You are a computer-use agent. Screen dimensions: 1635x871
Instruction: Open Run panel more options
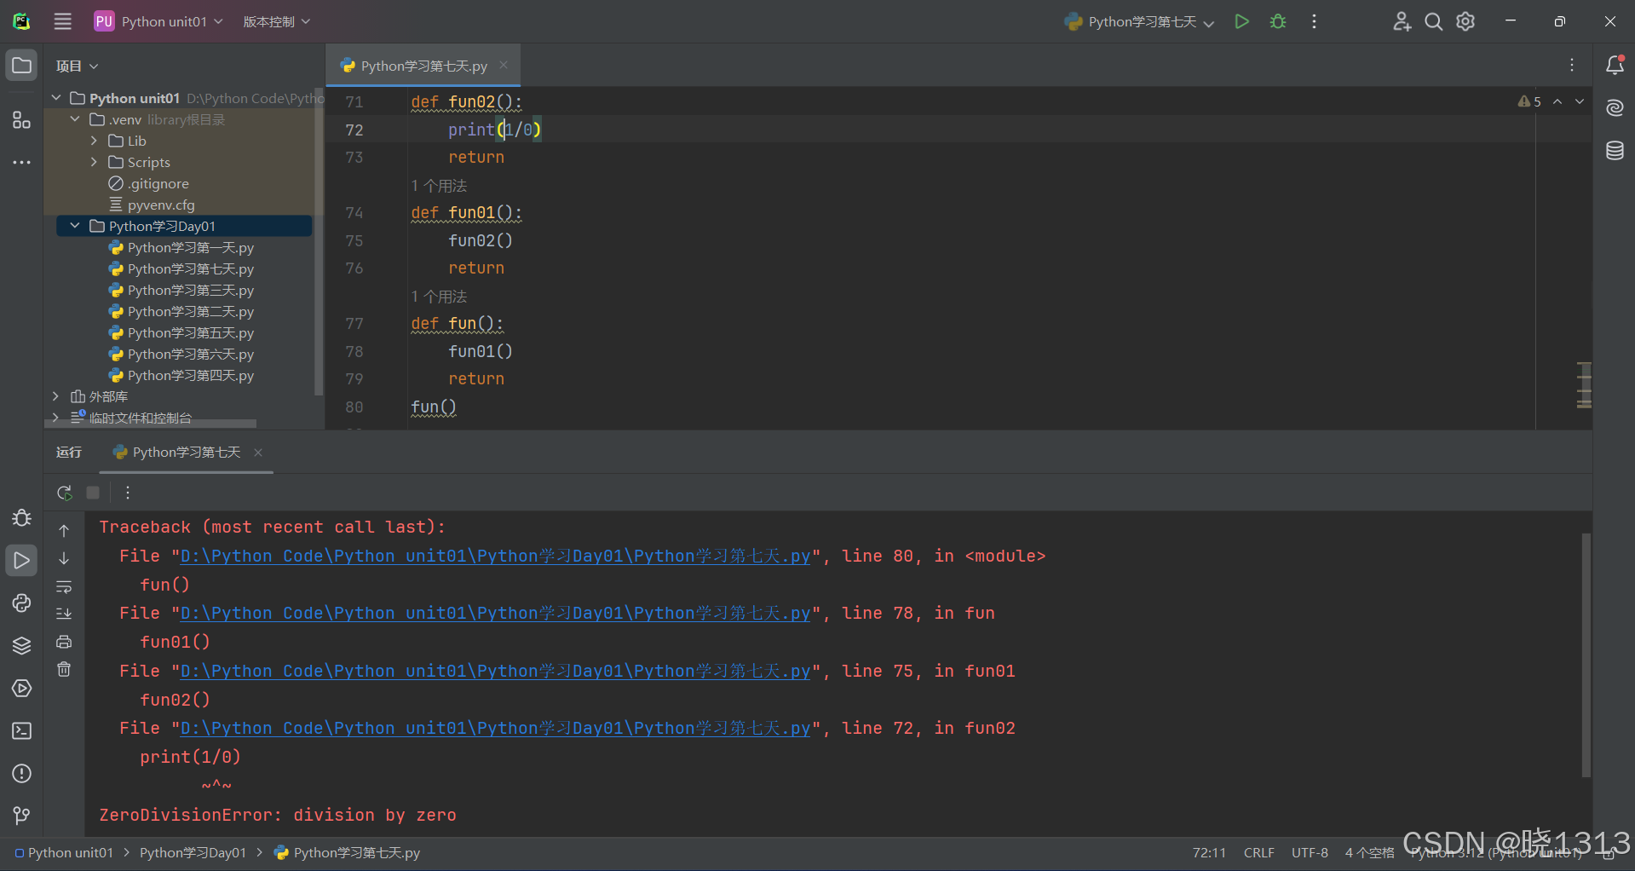[128, 493]
